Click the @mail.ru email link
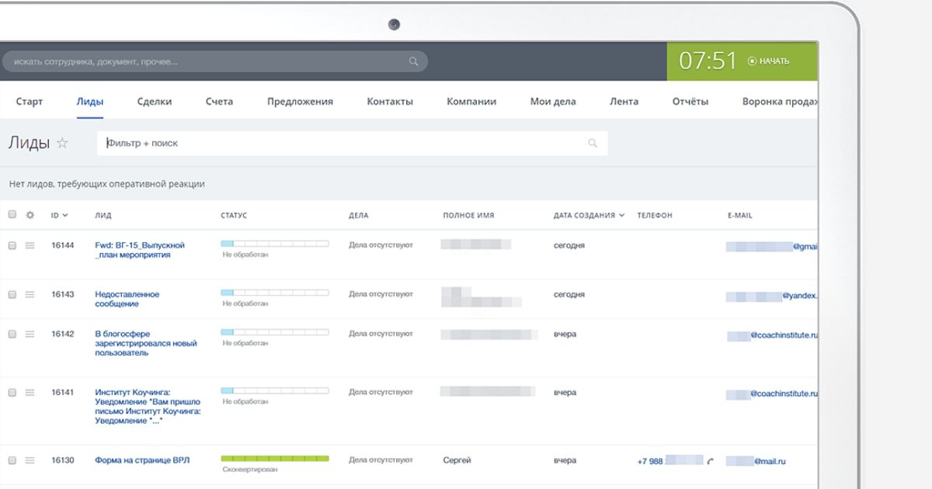This screenshot has width=932, height=489. tap(756, 461)
